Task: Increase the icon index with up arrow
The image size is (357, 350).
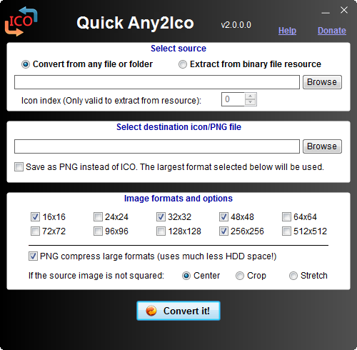Action: click(x=250, y=96)
